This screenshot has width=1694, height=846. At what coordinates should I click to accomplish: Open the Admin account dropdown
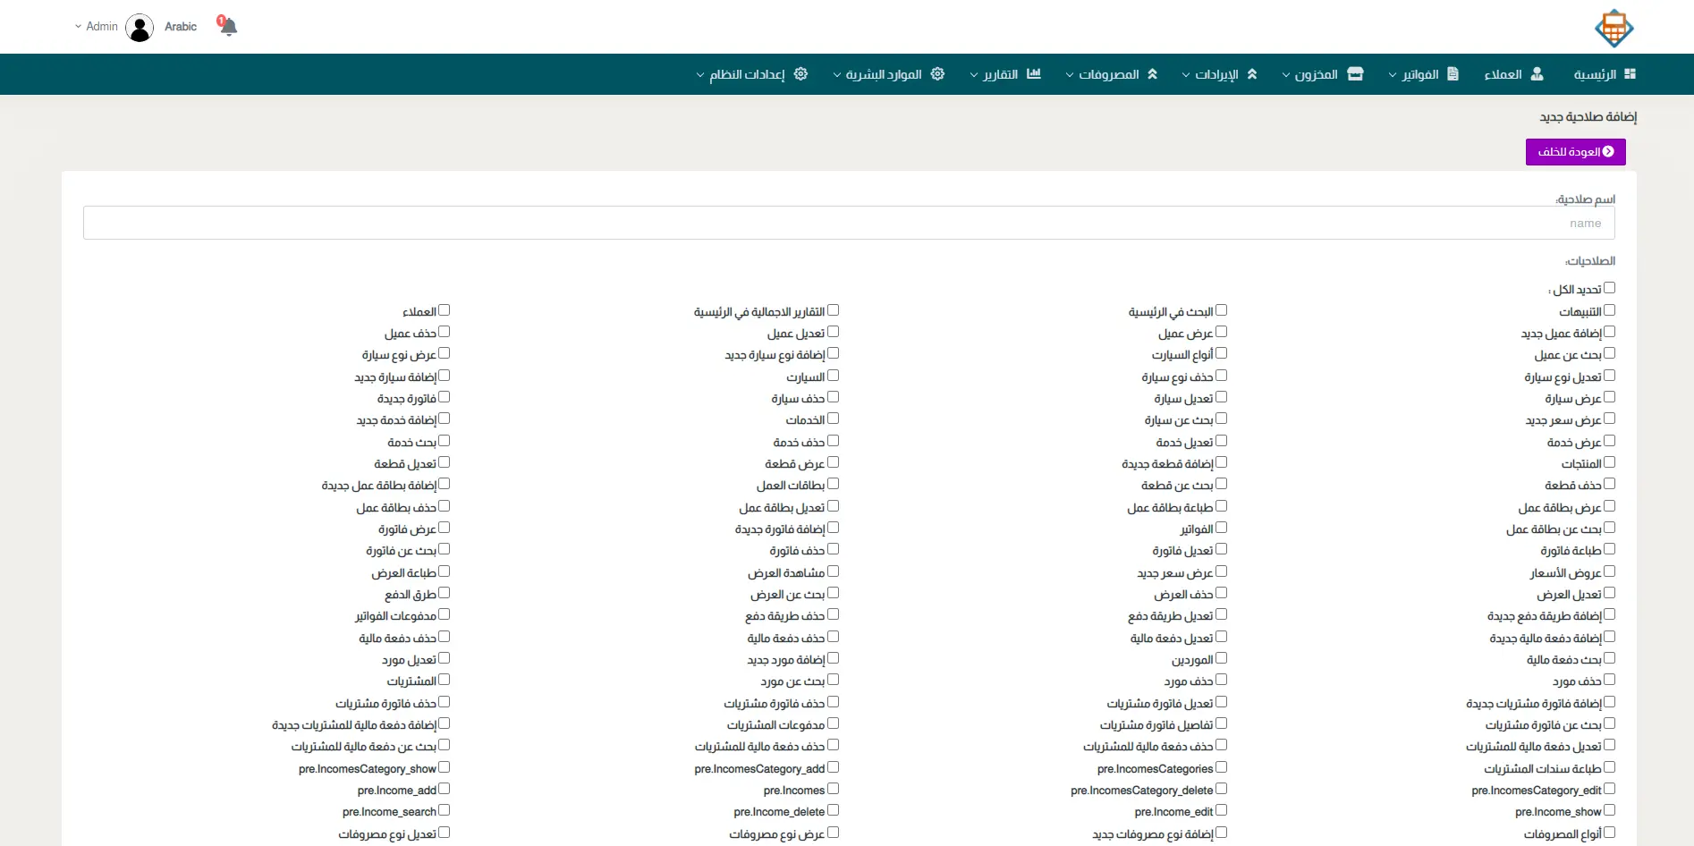97,27
